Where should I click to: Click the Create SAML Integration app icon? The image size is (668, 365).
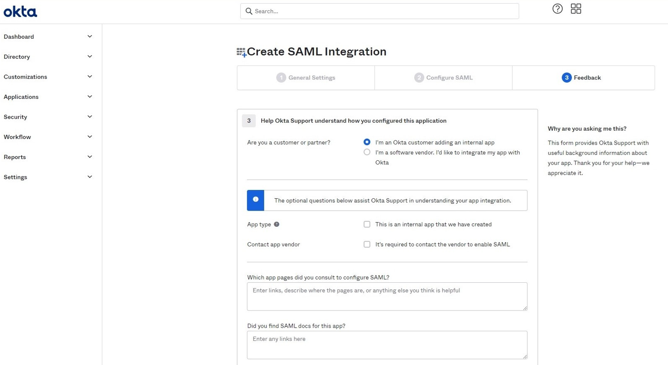241,52
